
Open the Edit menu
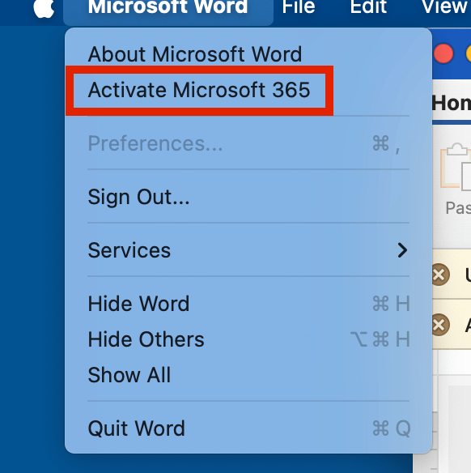click(368, 7)
